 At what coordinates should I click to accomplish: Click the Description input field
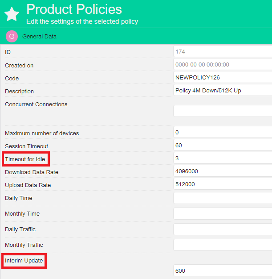pos(223,91)
